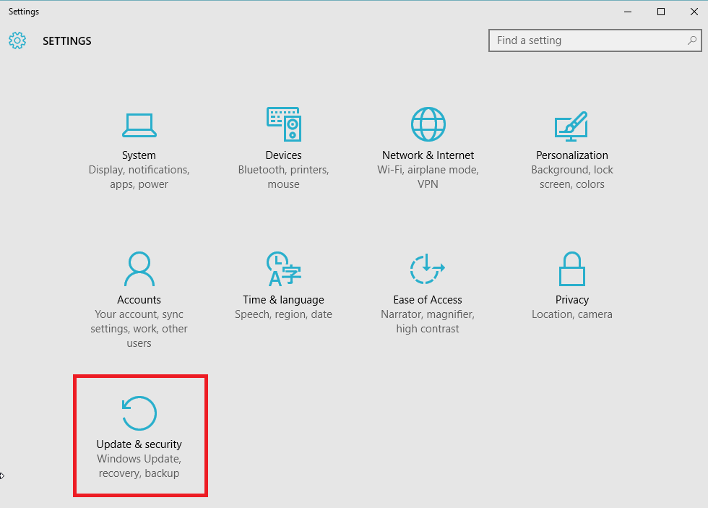Open the "Ease of Access" text label
The image size is (708, 508).
[427, 300]
